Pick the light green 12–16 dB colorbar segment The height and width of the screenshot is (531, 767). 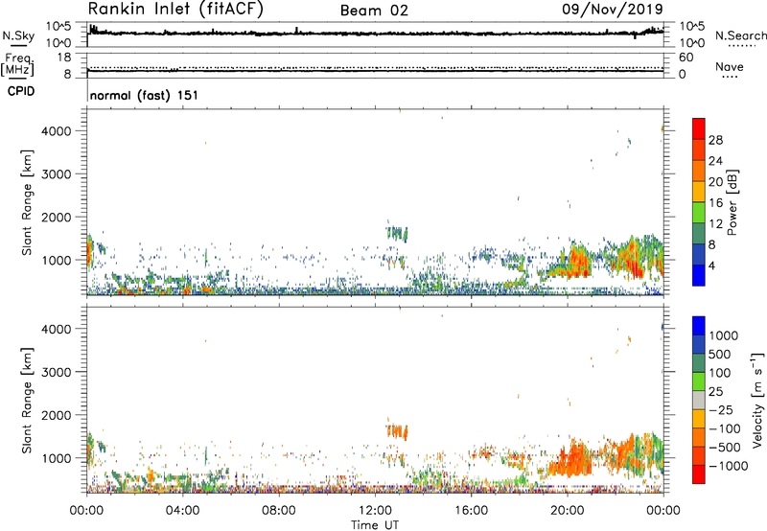pos(699,212)
